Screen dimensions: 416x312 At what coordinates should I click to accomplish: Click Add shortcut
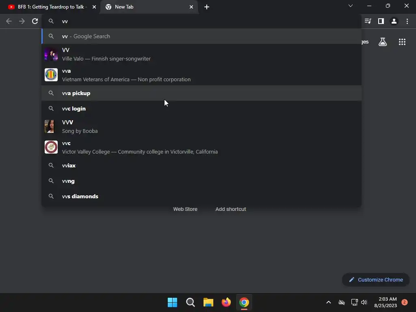point(231,209)
